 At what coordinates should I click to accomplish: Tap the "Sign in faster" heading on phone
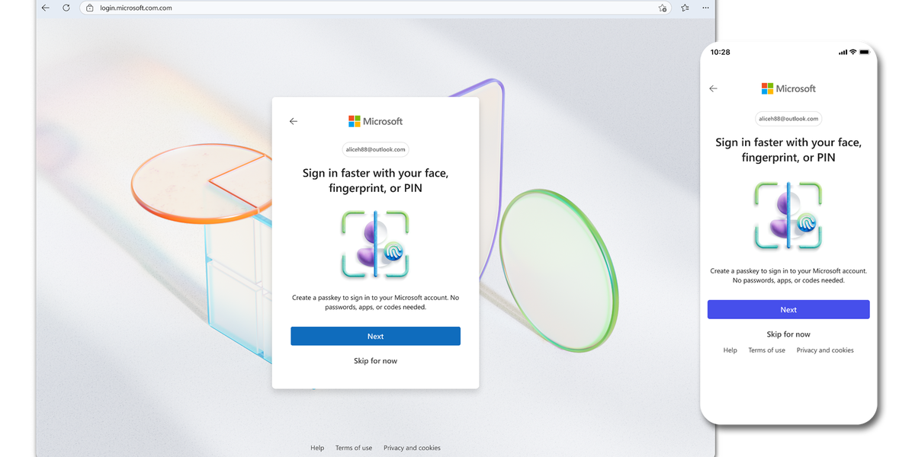click(788, 150)
